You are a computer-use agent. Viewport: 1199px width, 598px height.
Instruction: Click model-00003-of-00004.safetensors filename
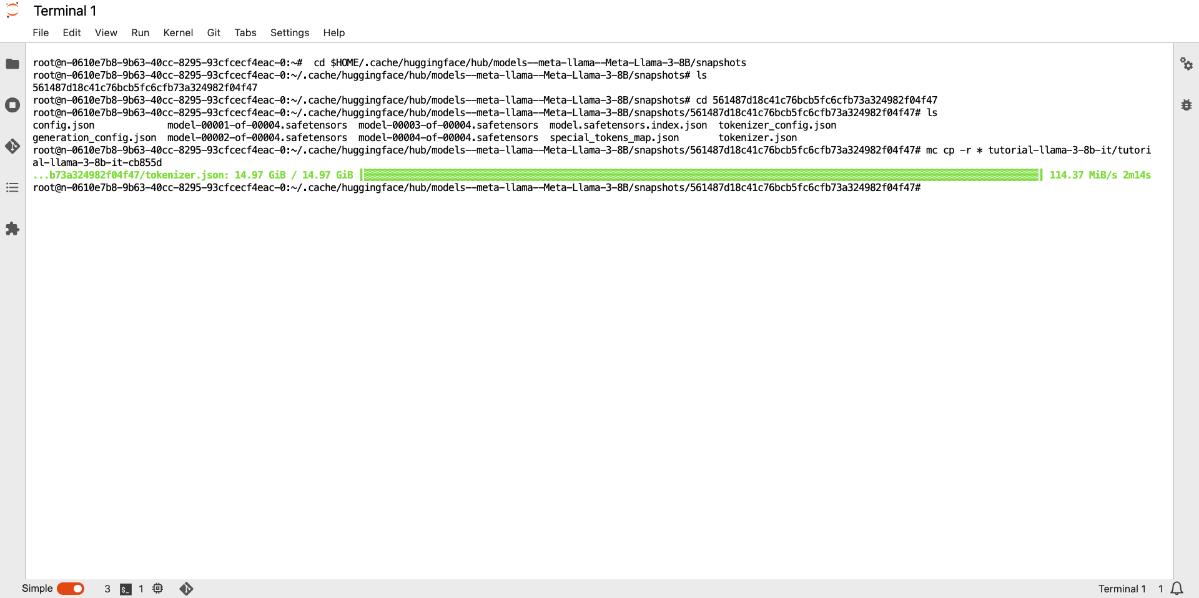point(448,125)
